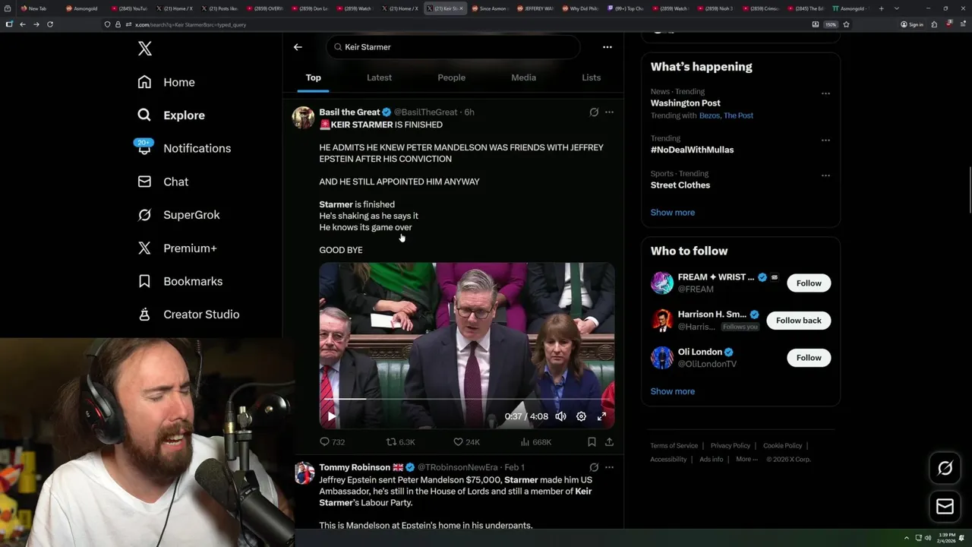
Task: Switch to the Latest tab
Action: click(379, 77)
